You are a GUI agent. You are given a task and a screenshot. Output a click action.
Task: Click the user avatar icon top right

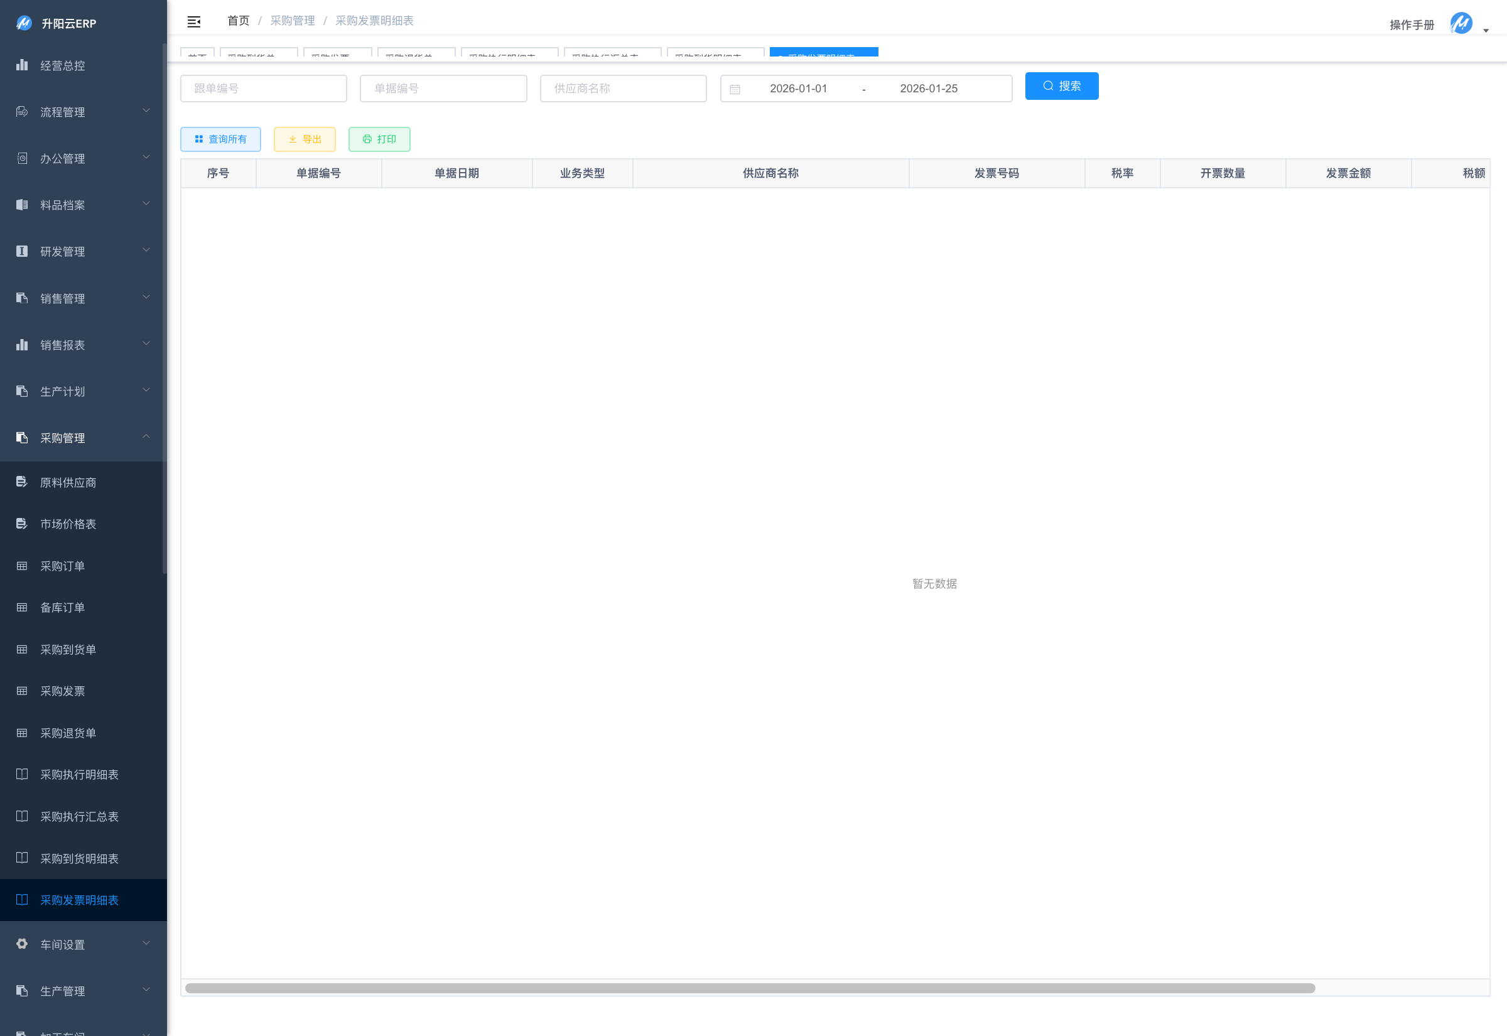coord(1461,23)
